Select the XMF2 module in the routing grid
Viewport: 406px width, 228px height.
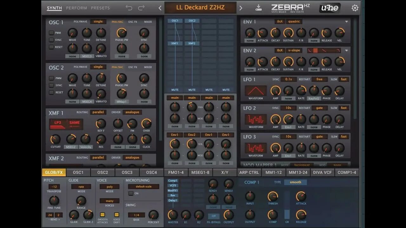pos(192,43)
